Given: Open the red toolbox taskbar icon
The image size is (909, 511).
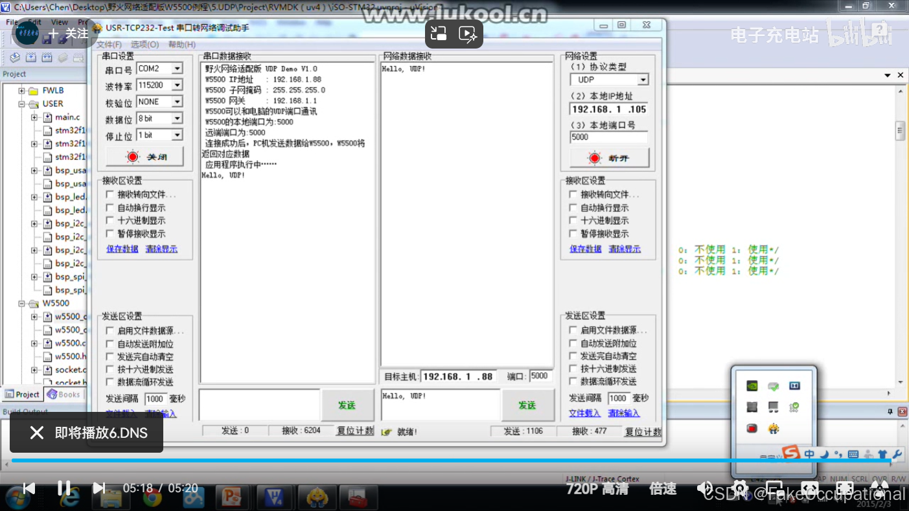Looking at the screenshot, I should click(x=358, y=497).
